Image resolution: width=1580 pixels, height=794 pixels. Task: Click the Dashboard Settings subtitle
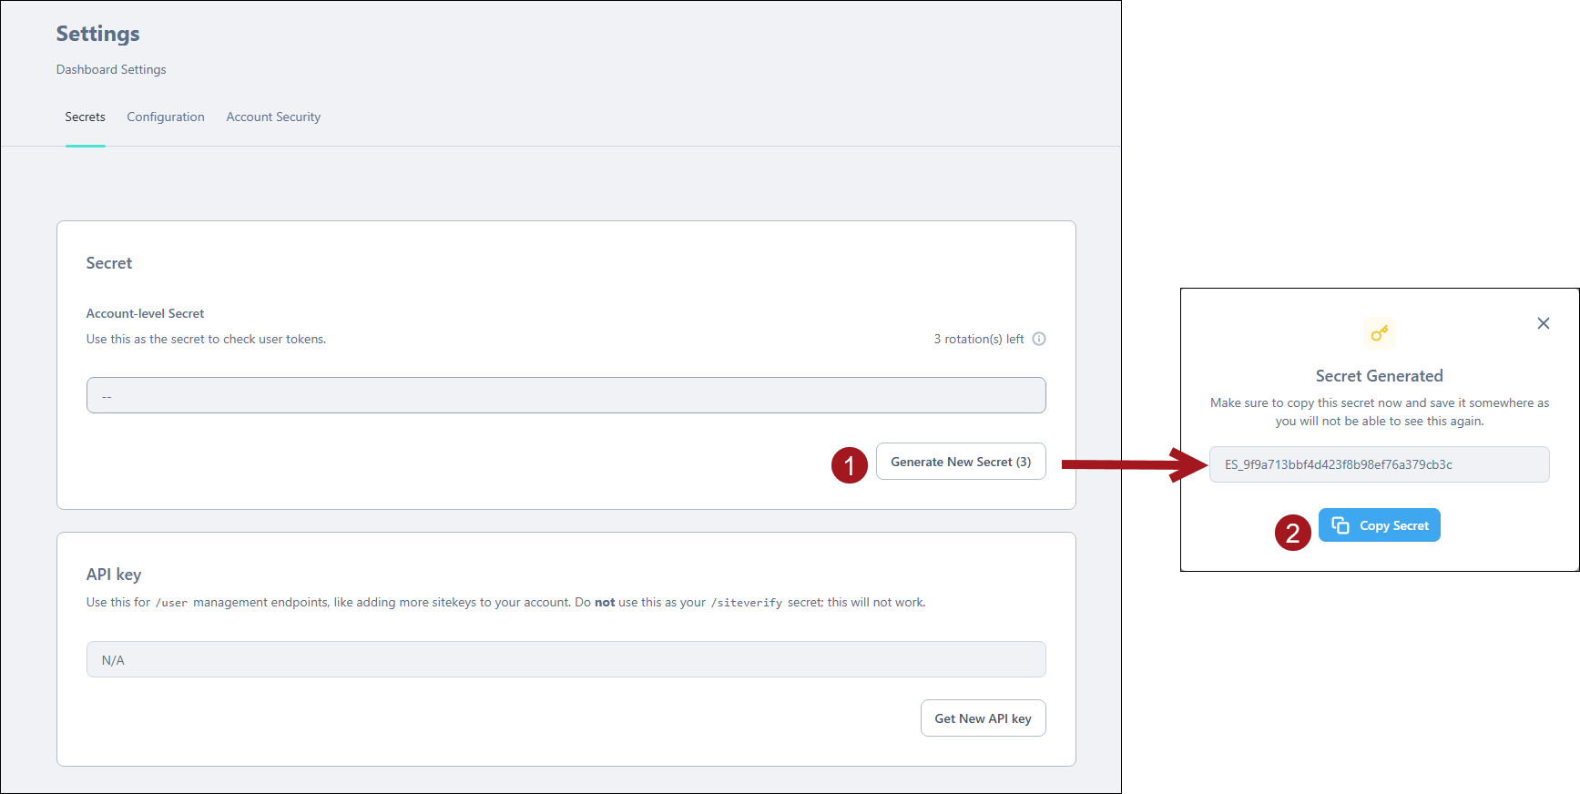tap(111, 69)
